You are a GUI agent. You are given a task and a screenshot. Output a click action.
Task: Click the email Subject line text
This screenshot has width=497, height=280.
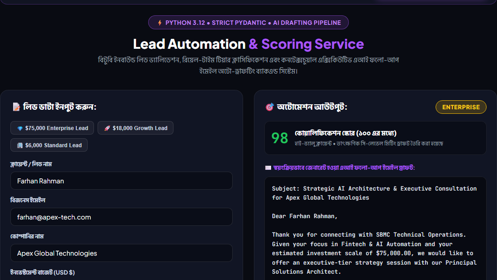pyautogui.click(x=375, y=193)
